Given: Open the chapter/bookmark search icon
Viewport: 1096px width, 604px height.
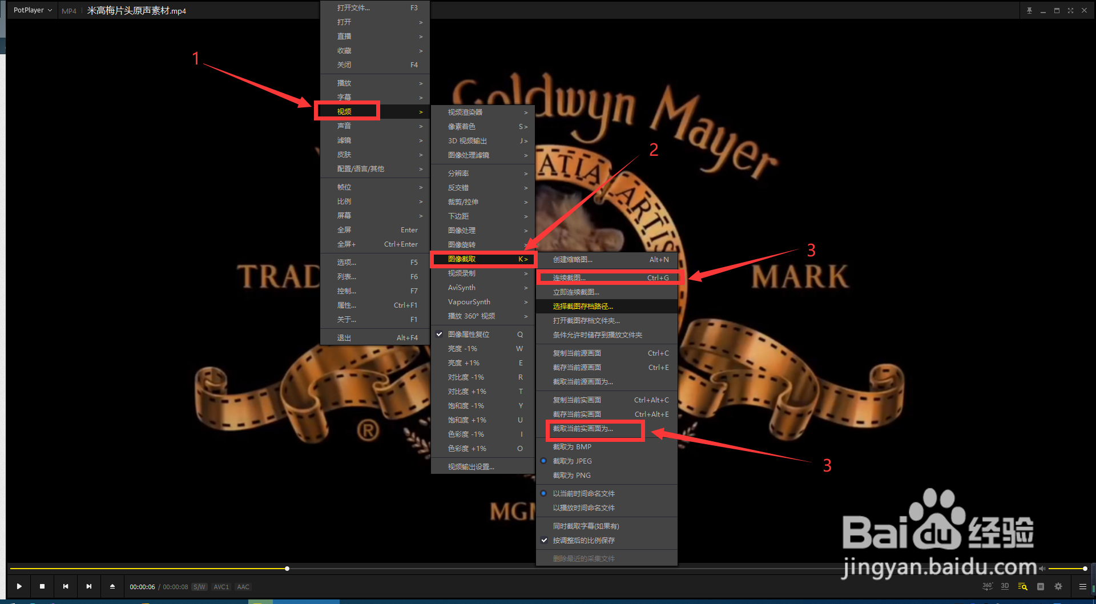Looking at the screenshot, I should (x=1023, y=586).
